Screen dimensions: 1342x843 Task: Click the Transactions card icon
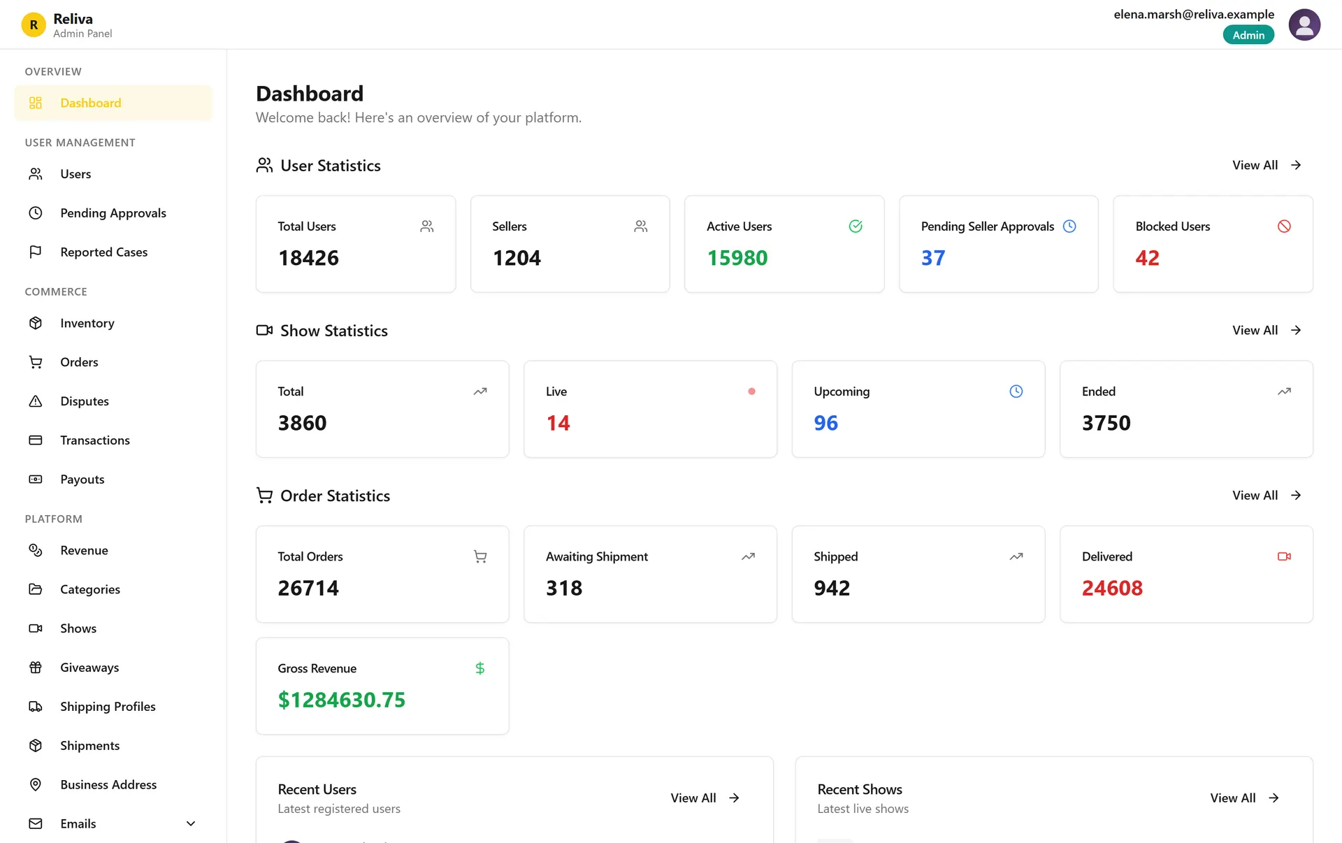pyautogui.click(x=36, y=440)
